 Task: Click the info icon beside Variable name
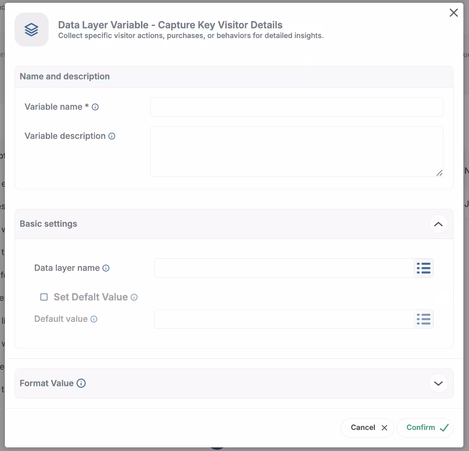[95, 107]
